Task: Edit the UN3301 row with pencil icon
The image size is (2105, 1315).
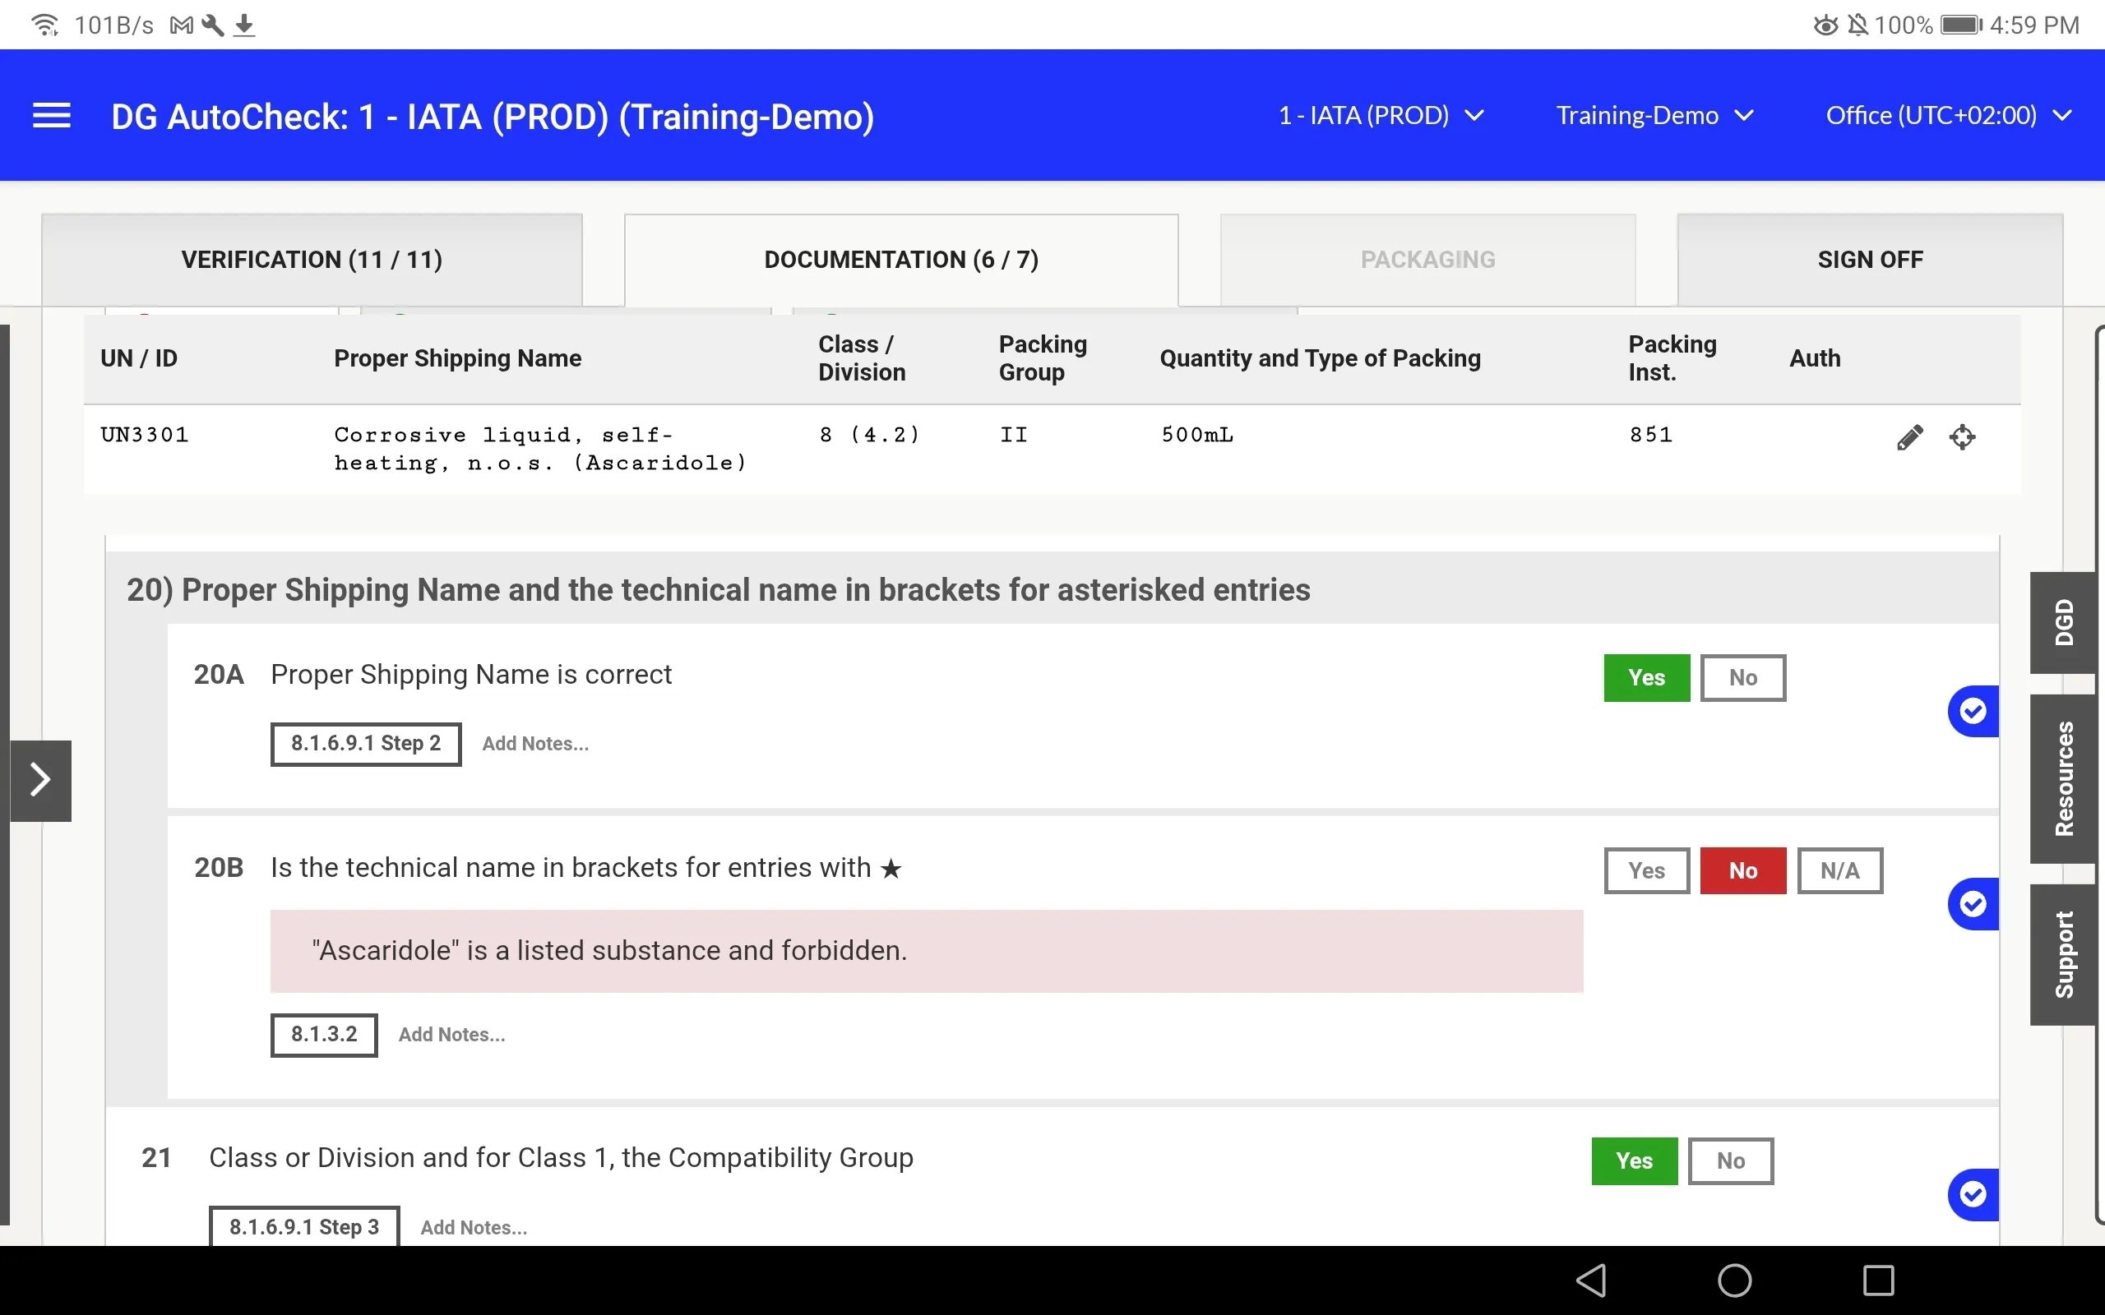Action: tap(1909, 436)
